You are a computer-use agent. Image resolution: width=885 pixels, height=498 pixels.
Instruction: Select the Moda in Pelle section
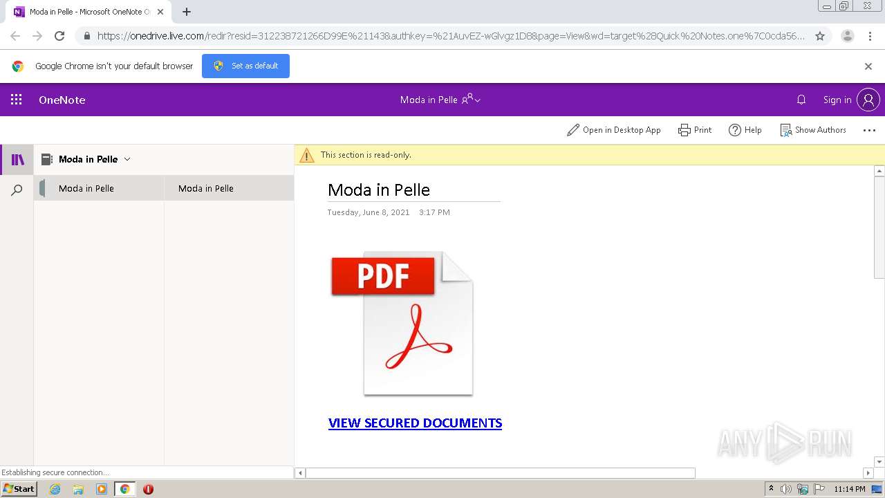[x=99, y=188]
